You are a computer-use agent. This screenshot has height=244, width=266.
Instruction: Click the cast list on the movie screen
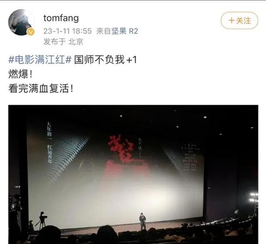click(190, 158)
